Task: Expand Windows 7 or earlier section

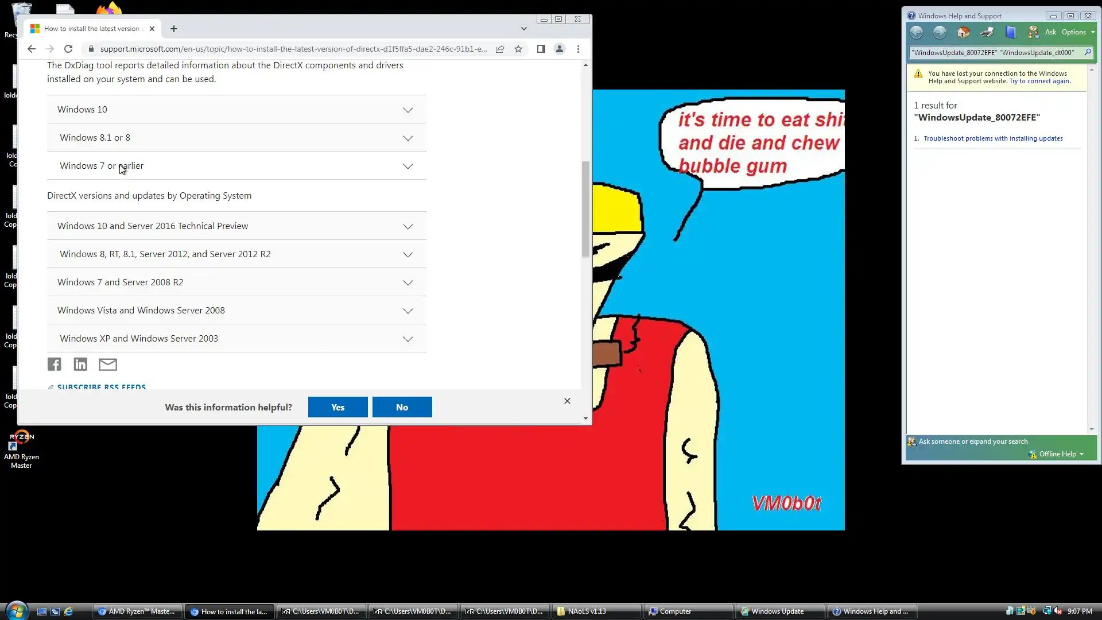Action: (236, 166)
